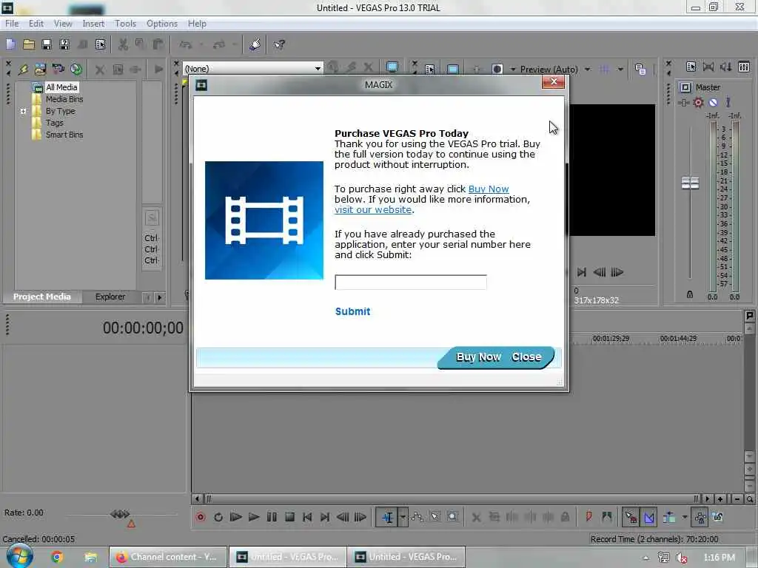Open the (None) preset dropdown
This screenshot has height=568, width=758.
pos(318,69)
